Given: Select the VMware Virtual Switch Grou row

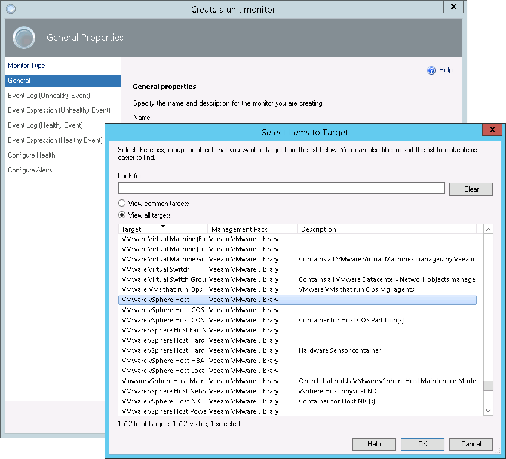Looking at the screenshot, I should [x=298, y=279].
